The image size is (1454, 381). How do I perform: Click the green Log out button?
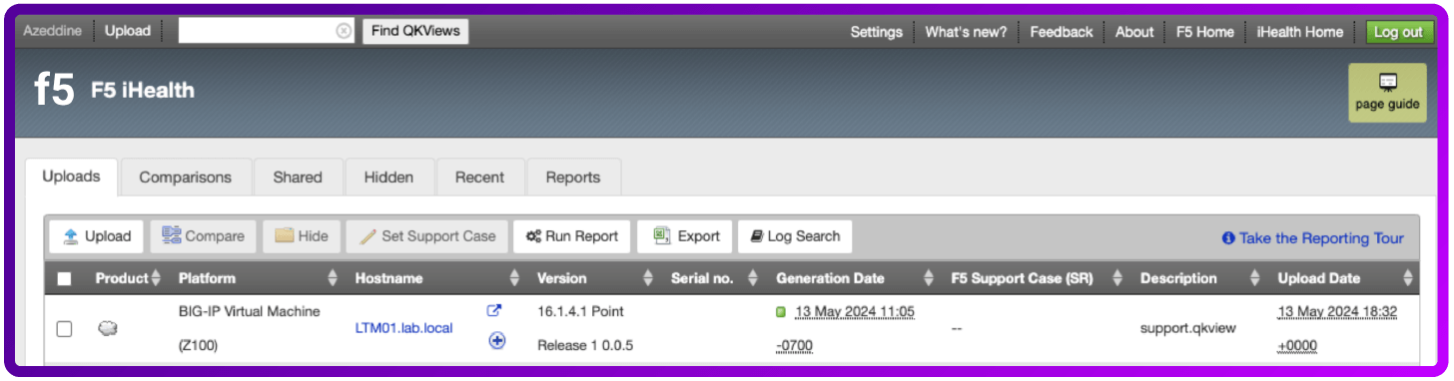pyautogui.click(x=1398, y=32)
